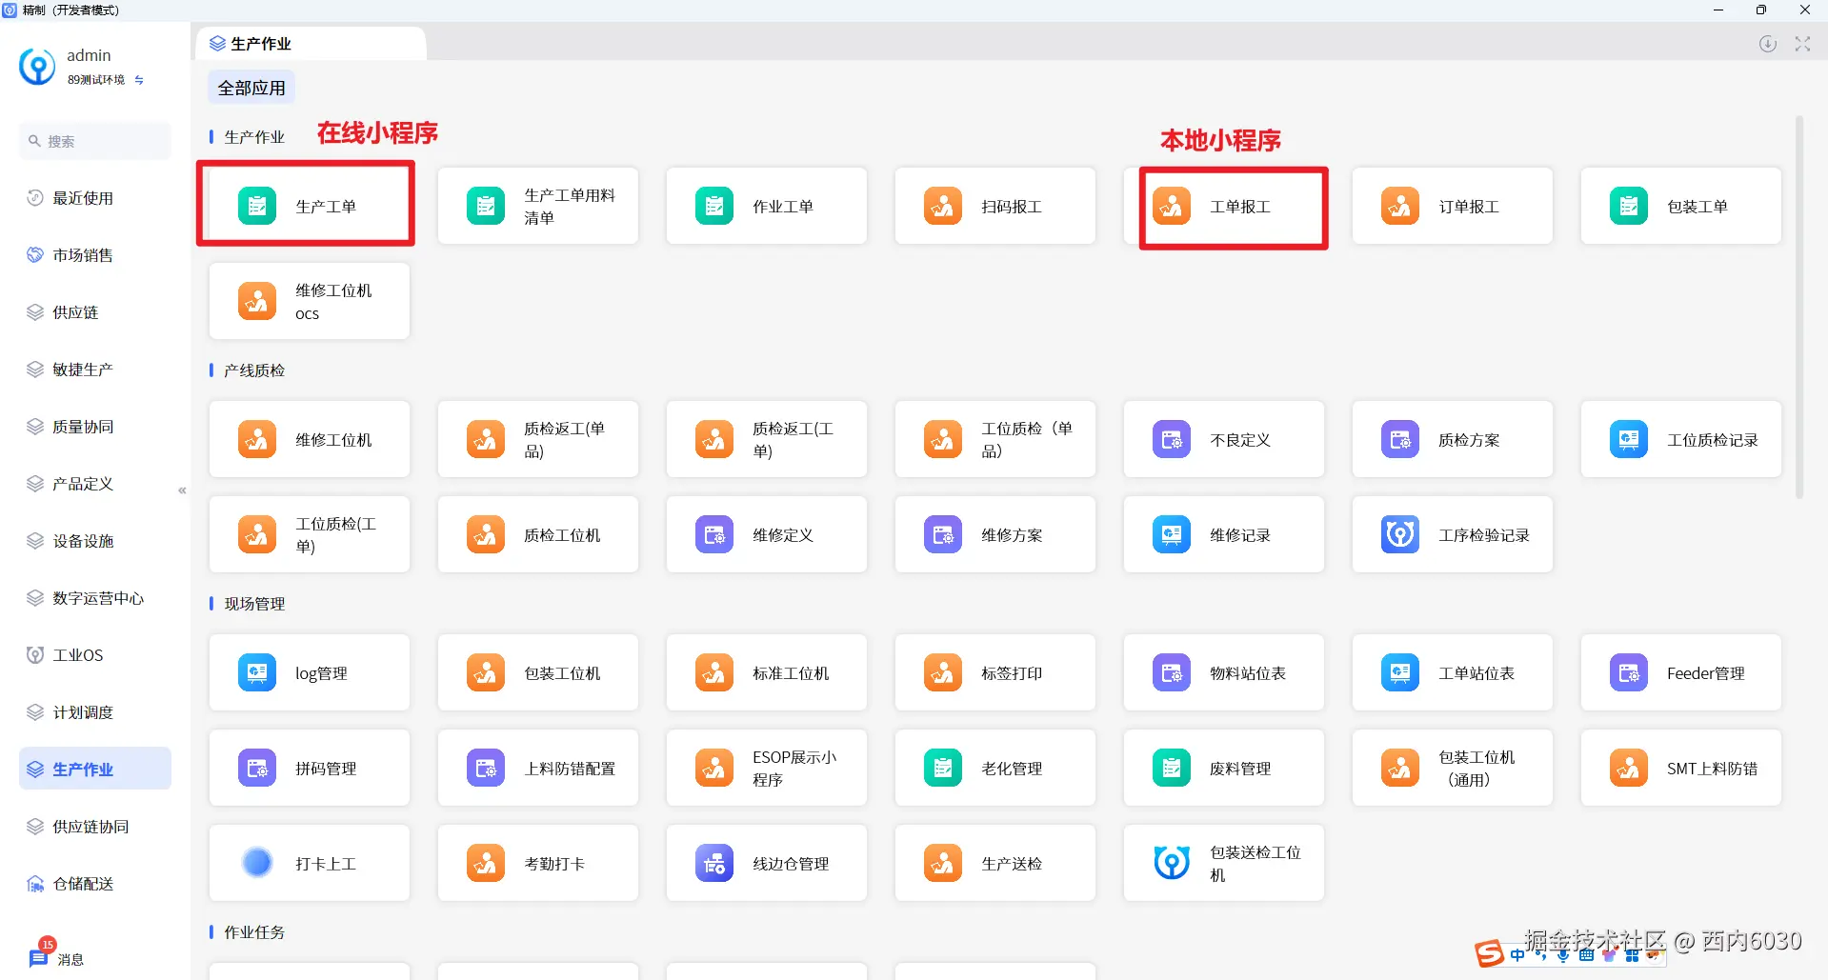Open the 包装送检工位机 app icon

point(1172,863)
